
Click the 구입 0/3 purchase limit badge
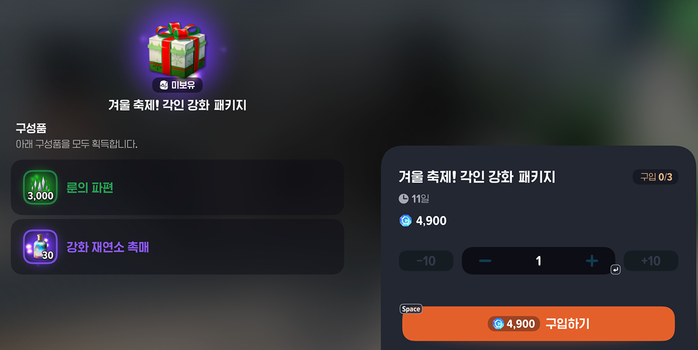(x=655, y=177)
